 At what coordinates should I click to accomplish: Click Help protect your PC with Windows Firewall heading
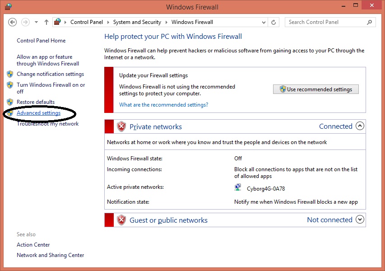tap(173, 37)
